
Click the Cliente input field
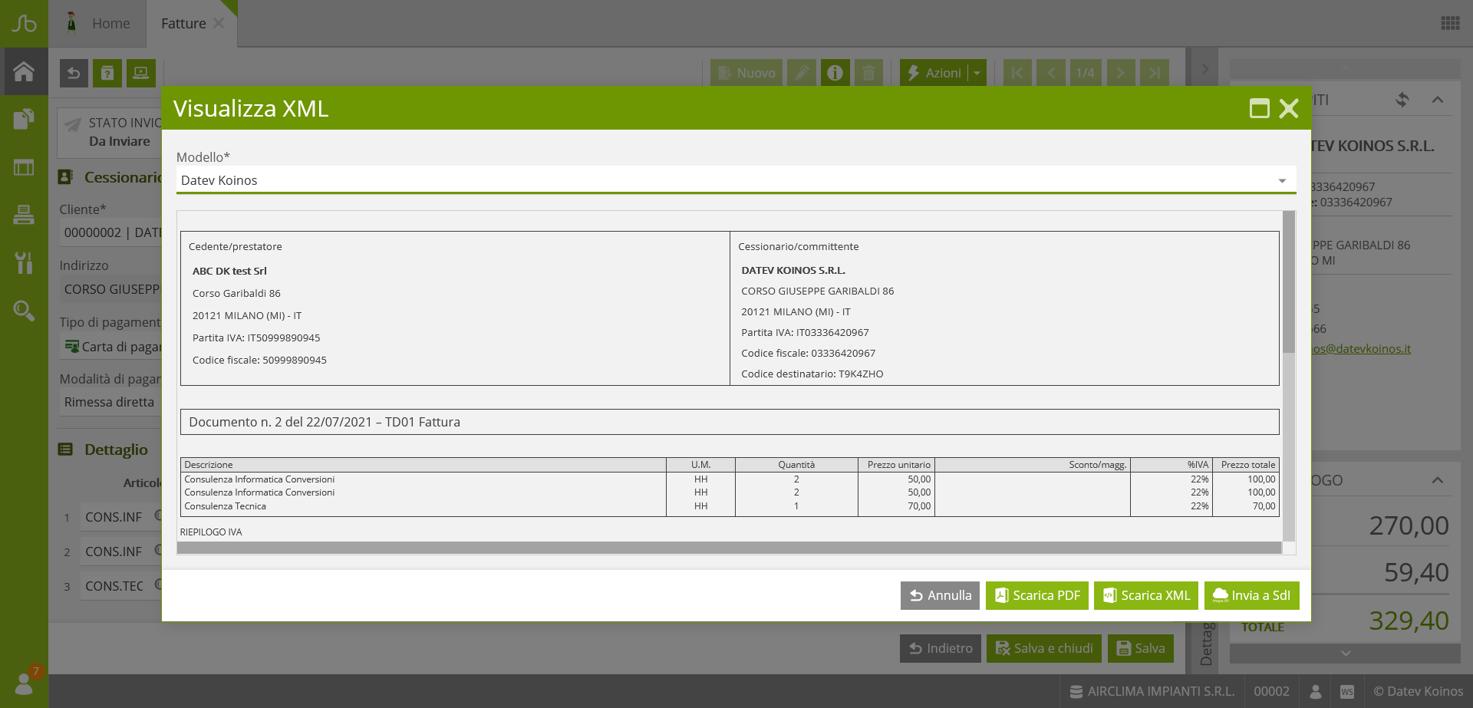(112, 232)
